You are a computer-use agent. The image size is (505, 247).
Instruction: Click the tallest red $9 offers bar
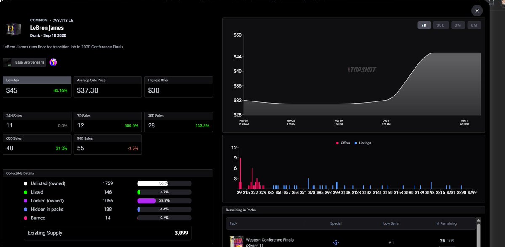(240, 173)
